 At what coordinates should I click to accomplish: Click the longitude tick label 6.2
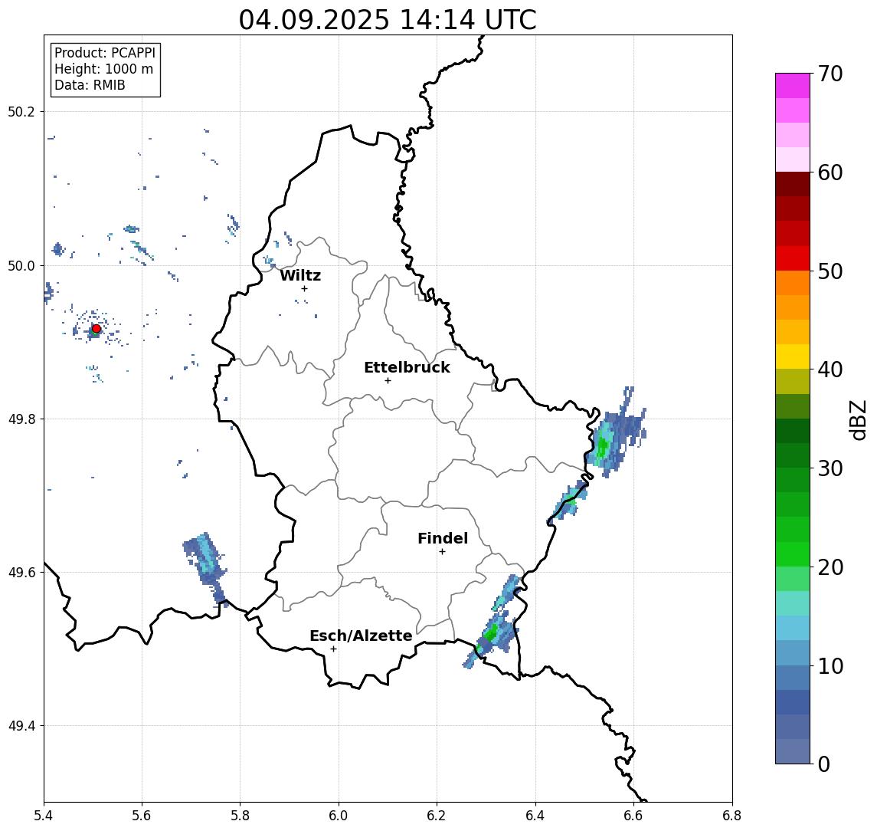437,815
